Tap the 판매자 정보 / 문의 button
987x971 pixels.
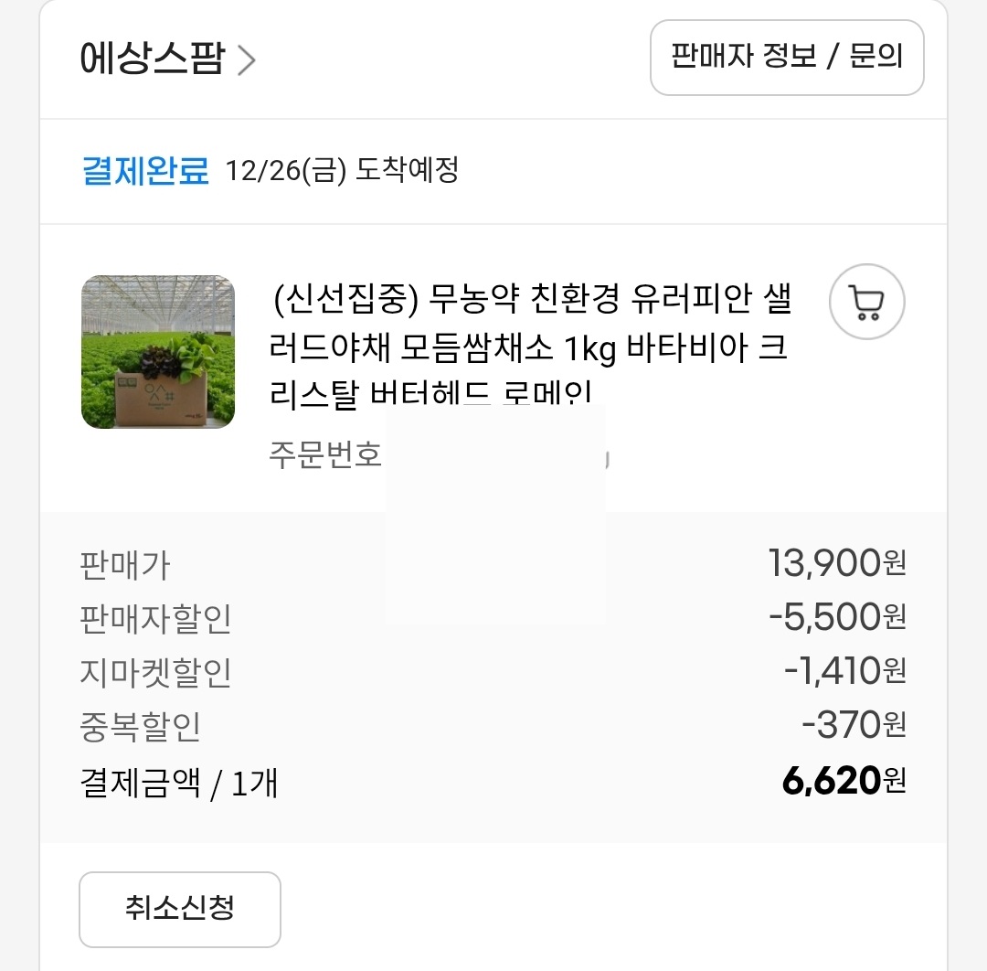tap(787, 58)
